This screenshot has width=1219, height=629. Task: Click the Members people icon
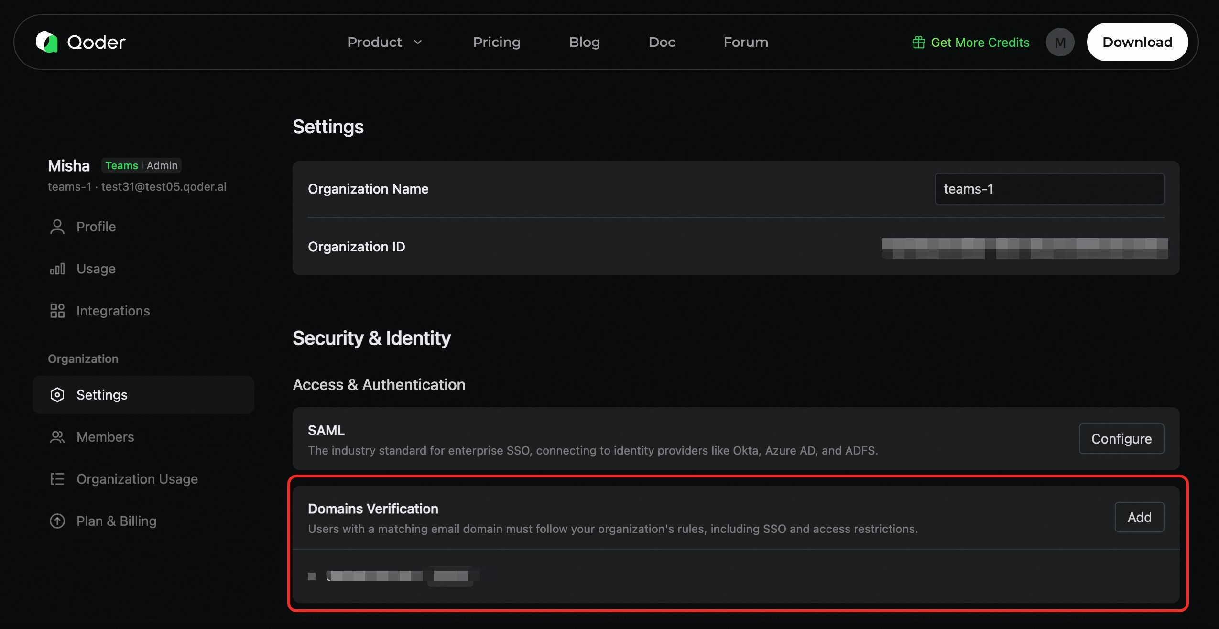(x=57, y=437)
